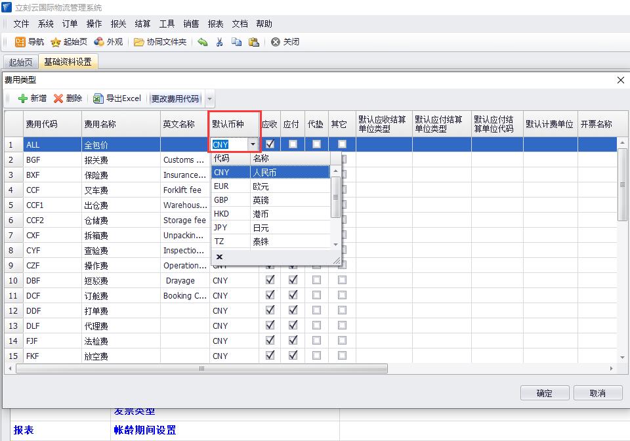Expand the toolbar overflow arrow beside 更改费用代码
Viewport: 630px width, 441px height.
[x=209, y=99]
